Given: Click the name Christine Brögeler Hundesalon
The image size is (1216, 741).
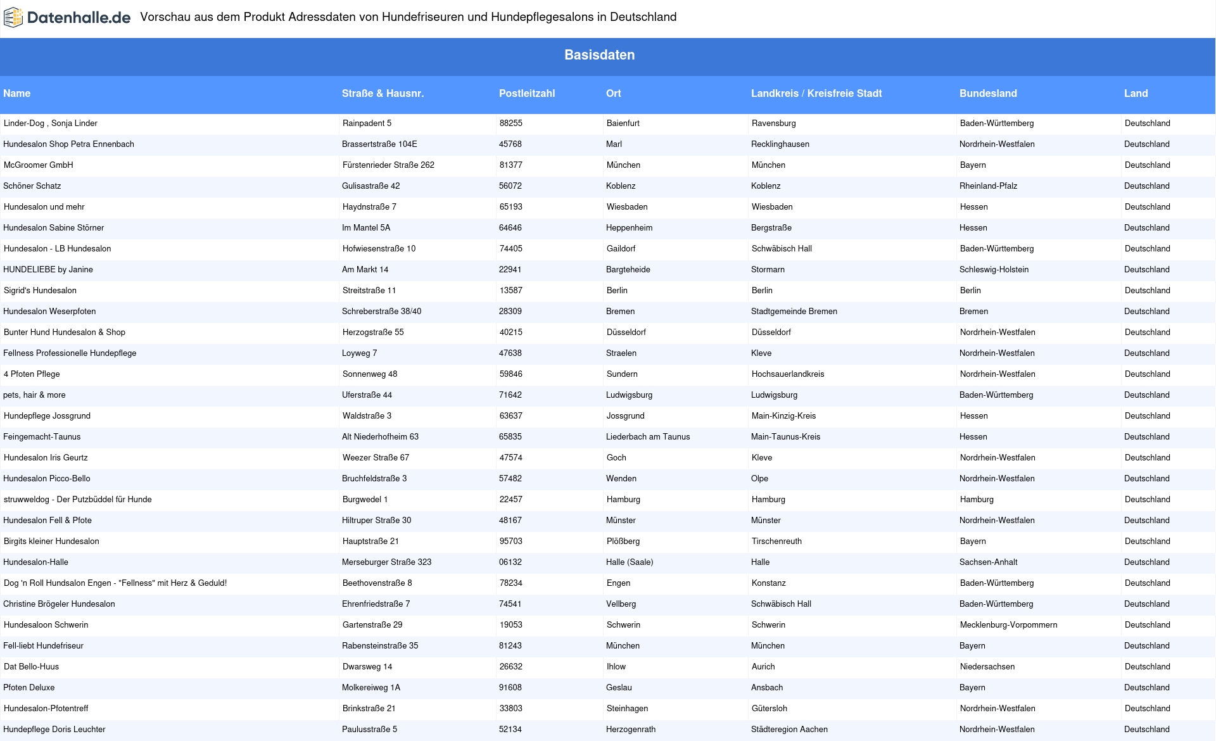Looking at the screenshot, I should click(x=59, y=604).
